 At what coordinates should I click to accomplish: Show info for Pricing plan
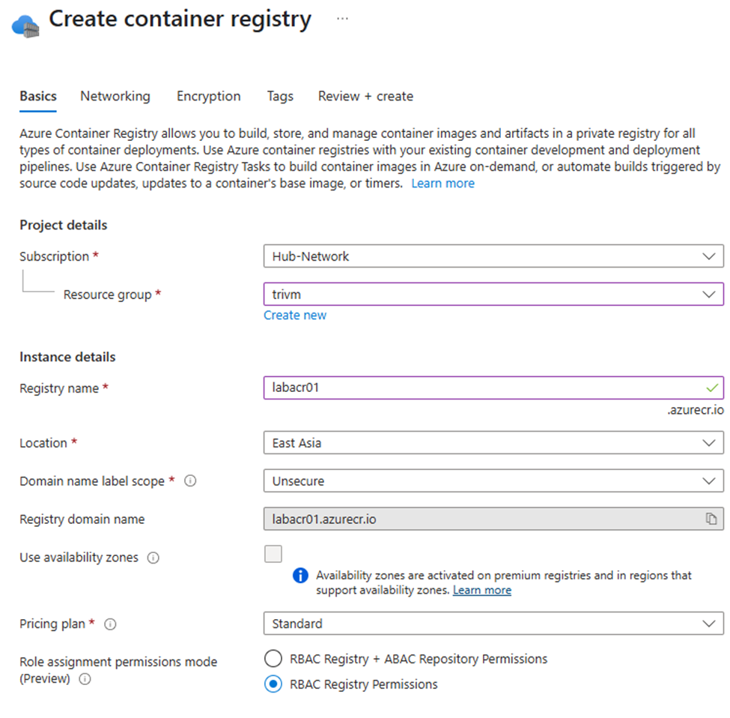click(x=110, y=624)
